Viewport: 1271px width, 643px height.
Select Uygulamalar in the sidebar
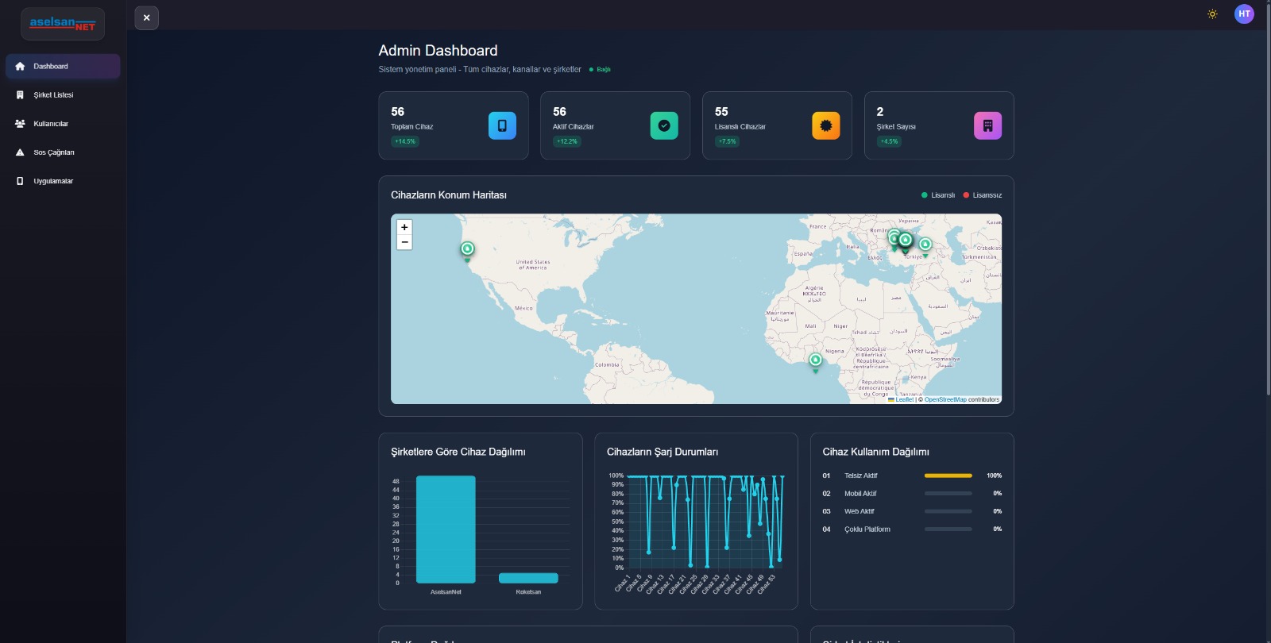coord(53,181)
